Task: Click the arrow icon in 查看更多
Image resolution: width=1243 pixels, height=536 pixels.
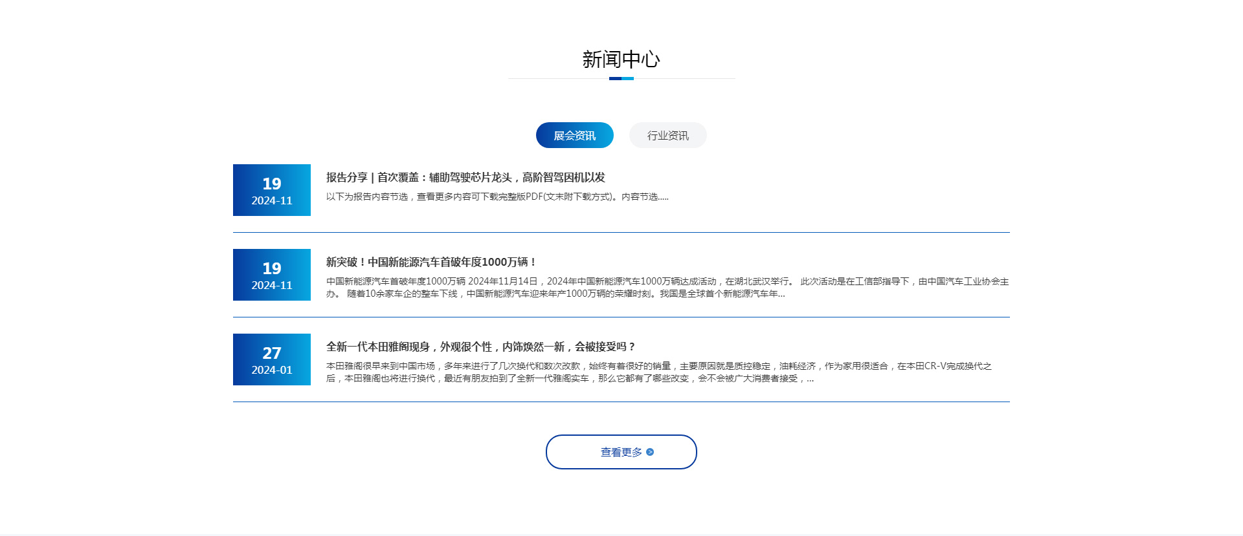Action: coord(650,453)
